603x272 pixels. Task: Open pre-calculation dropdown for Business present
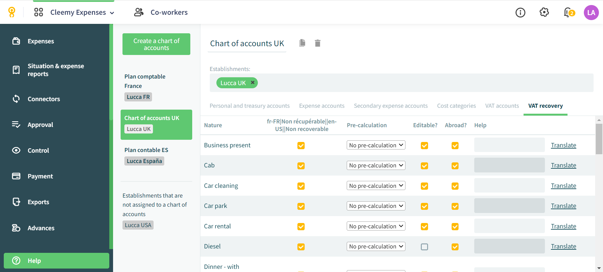point(376,145)
